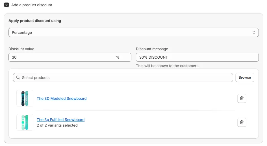Click The 3D Modeled Snowboard thumbnail image

[25, 98]
